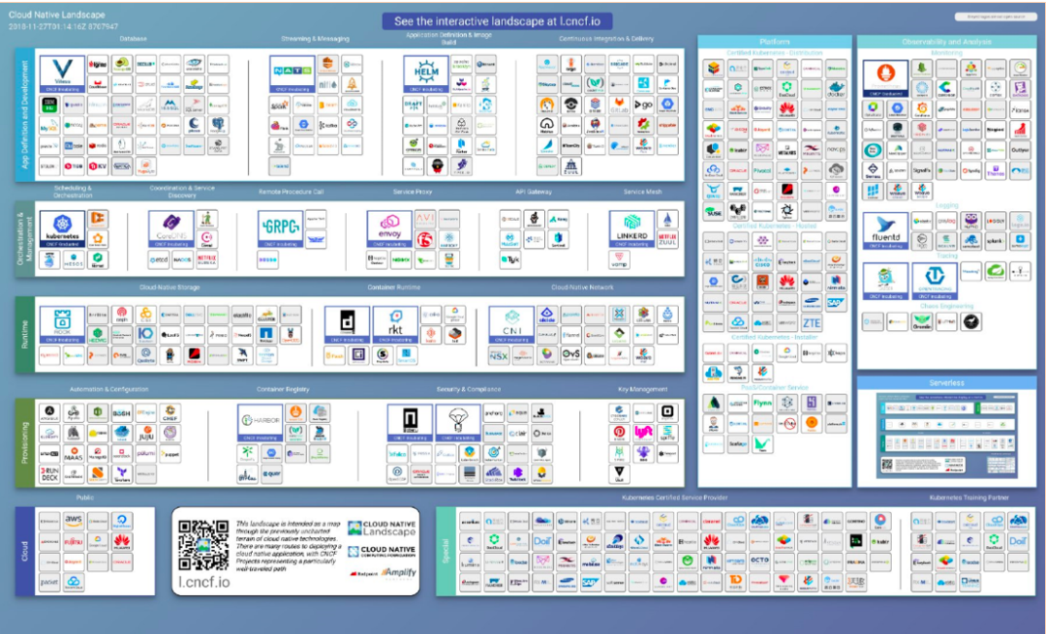This screenshot has width=1046, height=634.
Task: Click the Cloud Native Landscape logo
Action: 383,529
